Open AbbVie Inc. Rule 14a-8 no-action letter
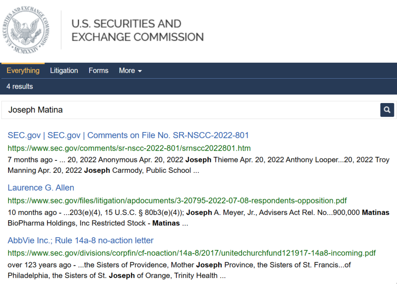The height and width of the screenshot is (284, 397). tap(81, 241)
